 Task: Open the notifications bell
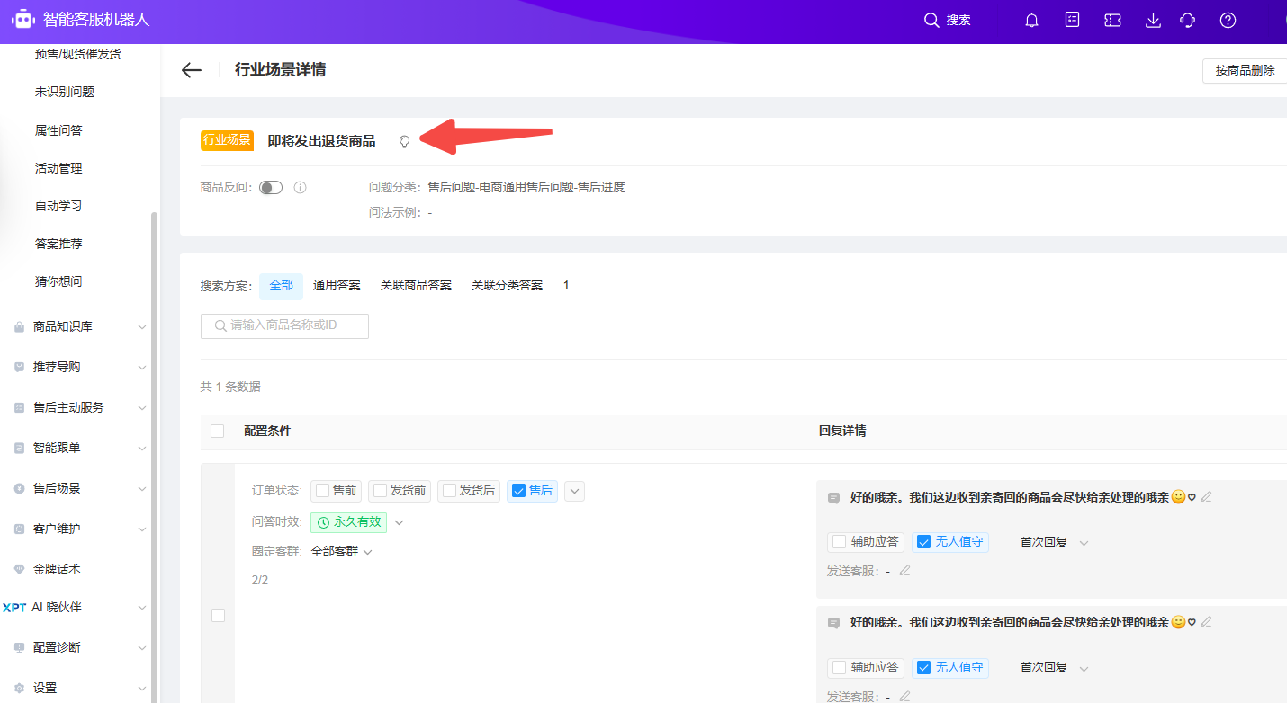pos(1031,21)
